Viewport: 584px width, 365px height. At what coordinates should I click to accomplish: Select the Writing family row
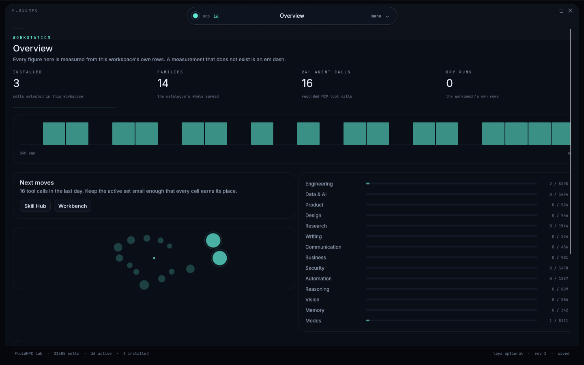437,236
